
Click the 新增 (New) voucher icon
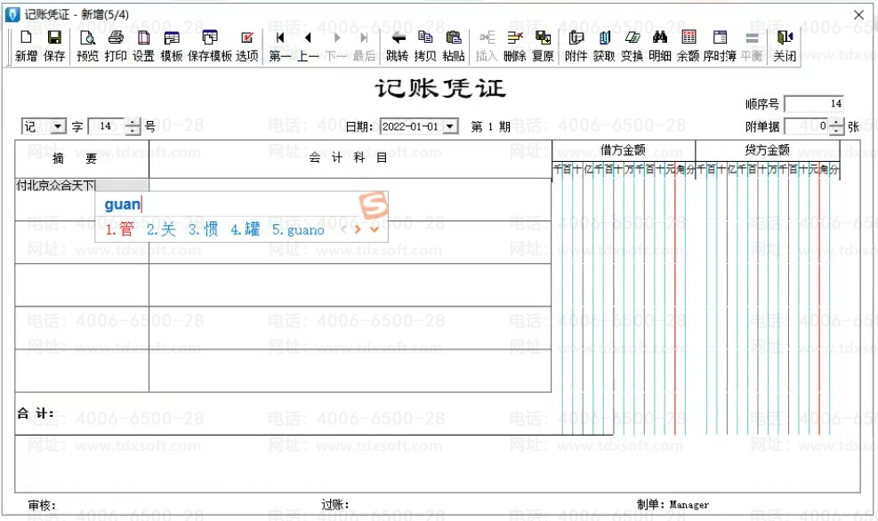coord(26,45)
